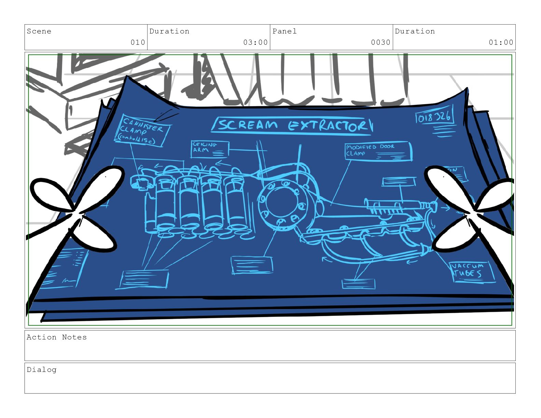This screenshot has height=418, width=541.
Task: Click the Scene label
Action: pos(39,31)
